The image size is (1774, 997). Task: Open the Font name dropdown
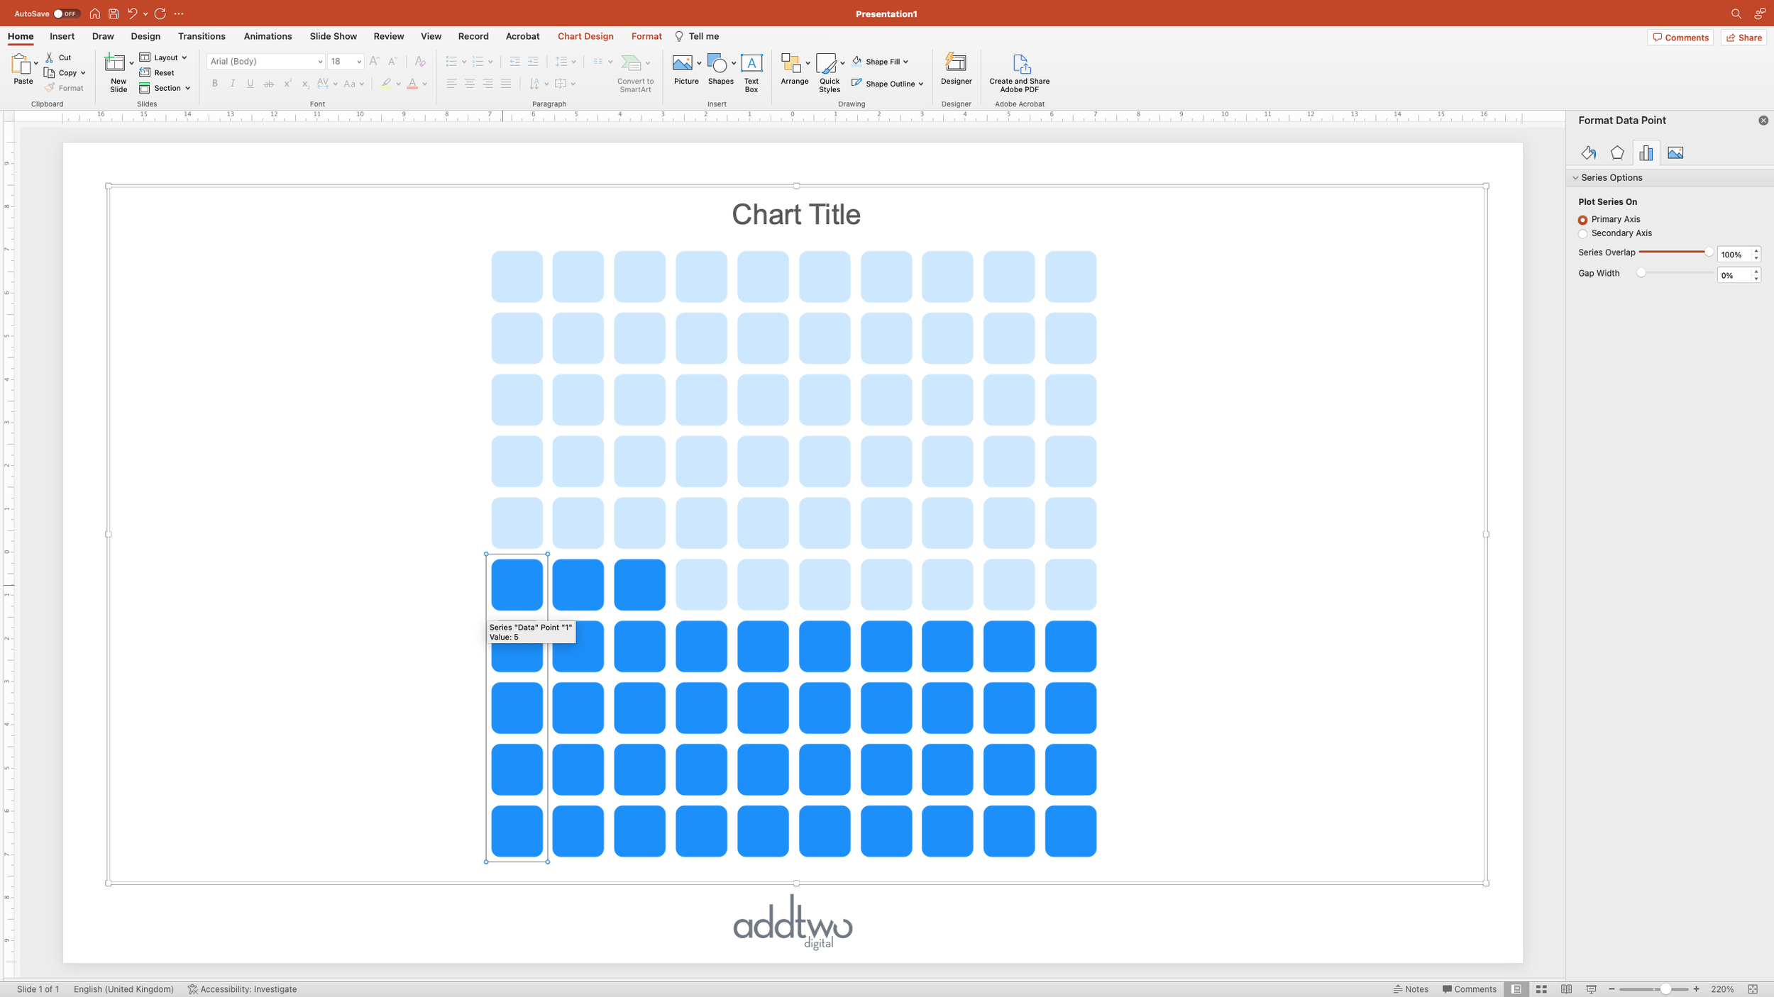(320, 62)
